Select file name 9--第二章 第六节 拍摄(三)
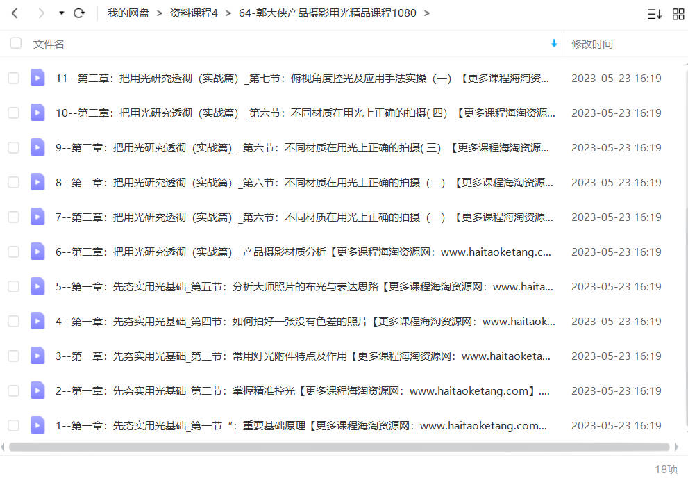The width and height of the screenshot is (688, 478). 302,147
